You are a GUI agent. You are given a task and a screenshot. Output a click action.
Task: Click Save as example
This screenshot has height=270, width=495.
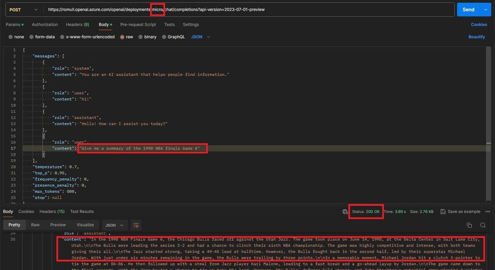[460, 212]
